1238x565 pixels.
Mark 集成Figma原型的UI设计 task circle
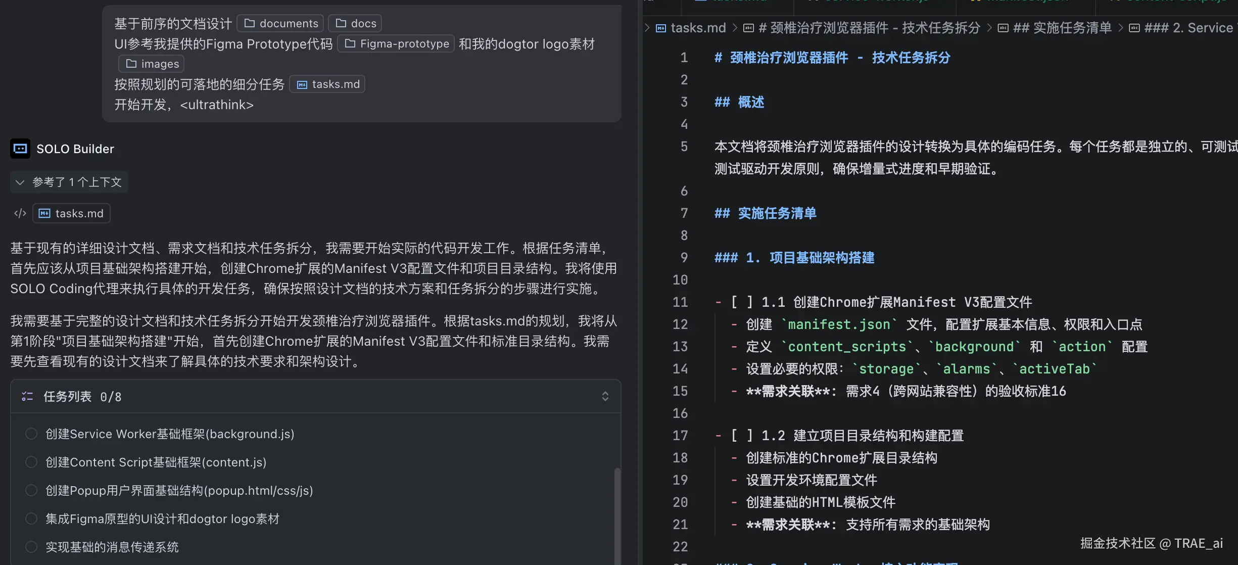[x=31, y=519]
